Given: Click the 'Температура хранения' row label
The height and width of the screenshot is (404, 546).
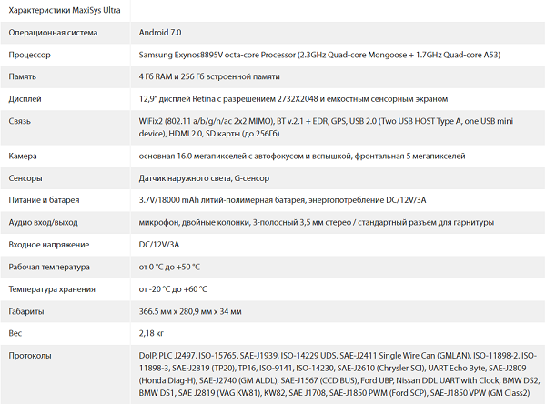Looking at the screenshot, I should coord(52,288).
